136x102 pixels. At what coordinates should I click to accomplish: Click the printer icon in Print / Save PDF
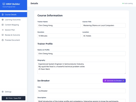click(7, 98)
